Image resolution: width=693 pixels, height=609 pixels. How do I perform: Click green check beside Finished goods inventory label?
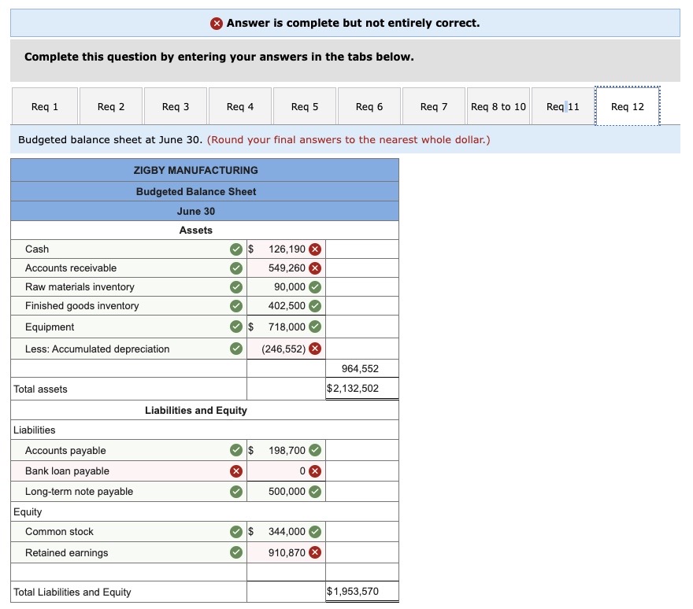236,305
